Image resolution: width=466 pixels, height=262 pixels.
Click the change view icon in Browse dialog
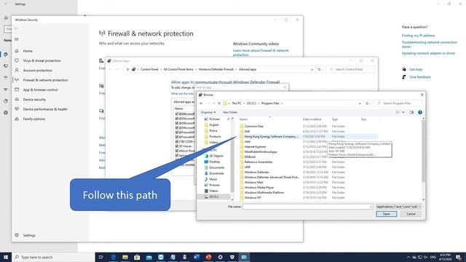point(398,112)
